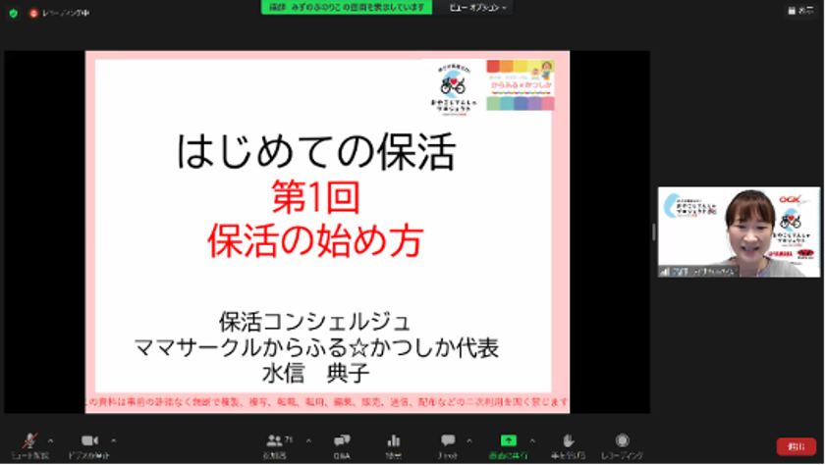Image resolution: width=825 pixels, height=465 pixels.
Task: Expand the arrow beside Participants
Action: pyautogui.click(x=308, y=440)
